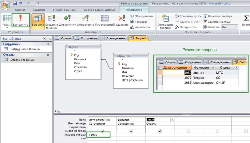Viewport: 250px width, 143px height.
Task: Switch to the Запрос1 document tab
Action: point(138,38)
